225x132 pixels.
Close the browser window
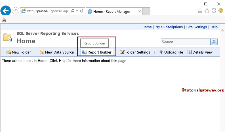pos(219,4)
